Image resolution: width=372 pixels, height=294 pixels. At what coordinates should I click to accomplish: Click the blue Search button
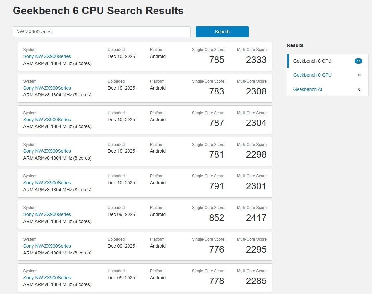coord(222,32)
